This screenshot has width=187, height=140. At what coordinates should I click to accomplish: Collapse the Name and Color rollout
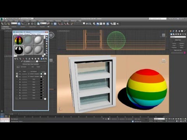point(178,50)
